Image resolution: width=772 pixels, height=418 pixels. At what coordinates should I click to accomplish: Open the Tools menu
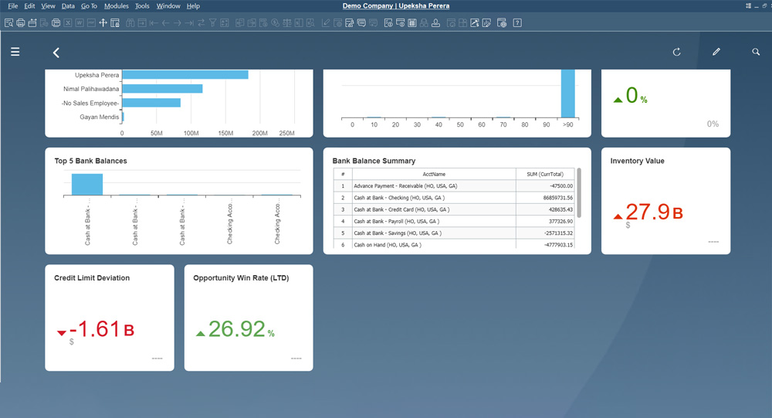coord(142,6)
